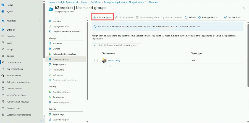This screenshot has width=249, height=123.
Task: Open Single sign-on settings
Action: click(59, 64)
